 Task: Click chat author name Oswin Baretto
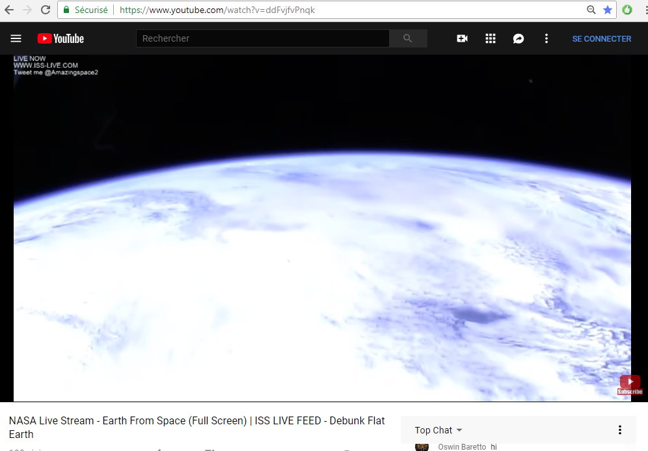coord(462,447)
